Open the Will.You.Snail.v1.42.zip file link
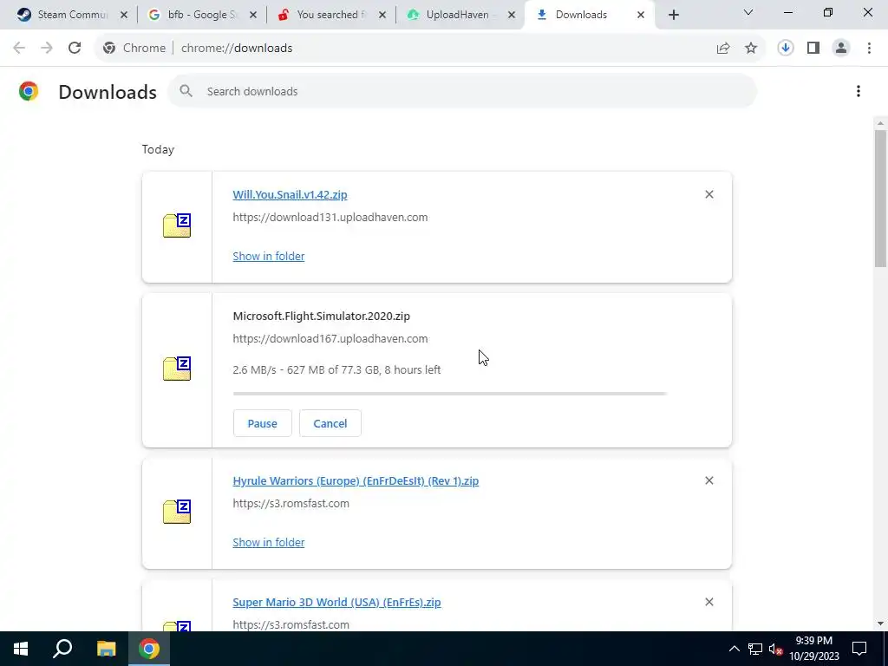The width and height of the screenshot is (888, 666). point(290,194)
